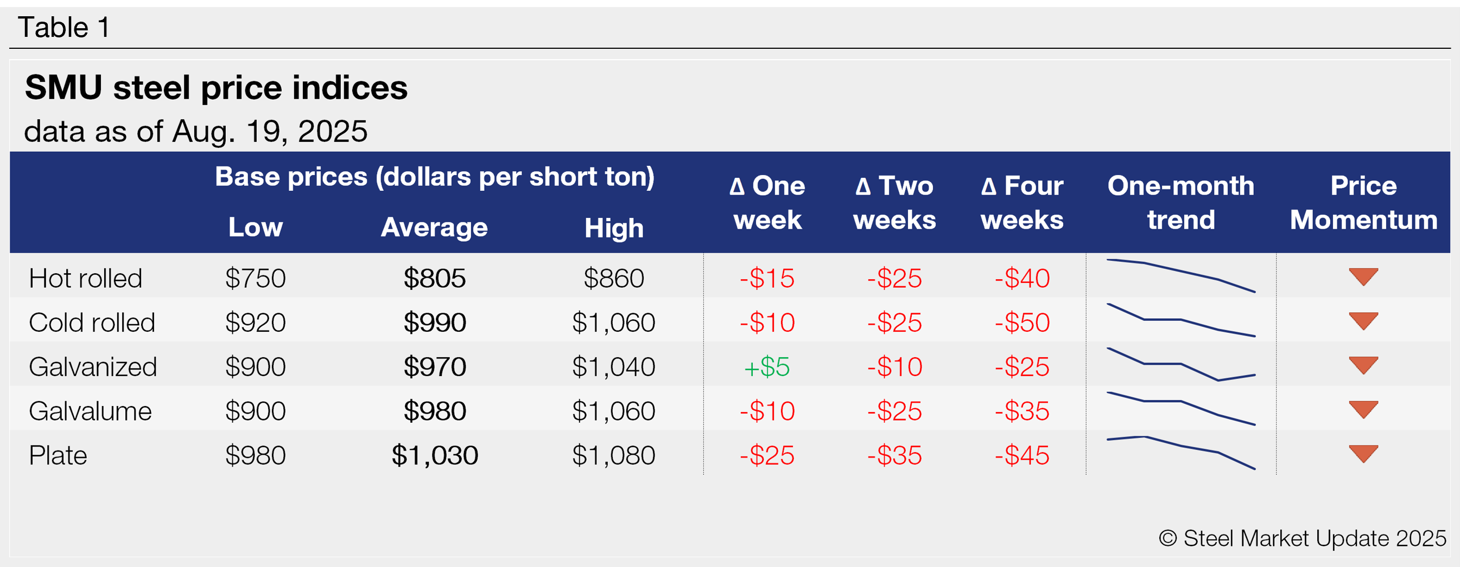Click the green +$5 Galvanized weekly change
The width and height of the screenshot is (1460, 567).
(767, 367)
